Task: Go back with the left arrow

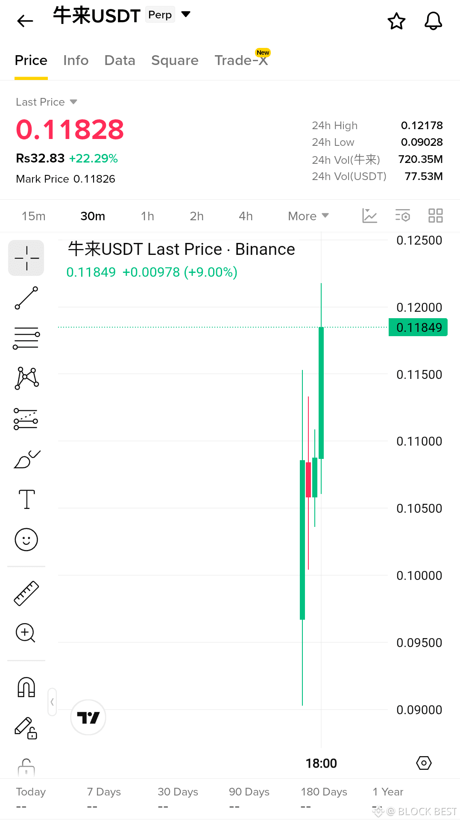Action: 25,21
